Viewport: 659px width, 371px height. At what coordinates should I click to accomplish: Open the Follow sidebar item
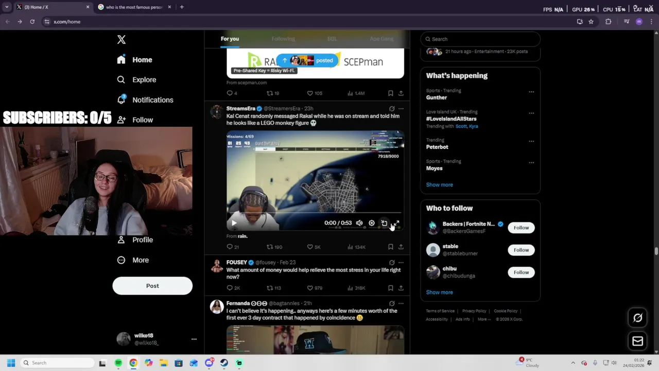coord(135,120)
